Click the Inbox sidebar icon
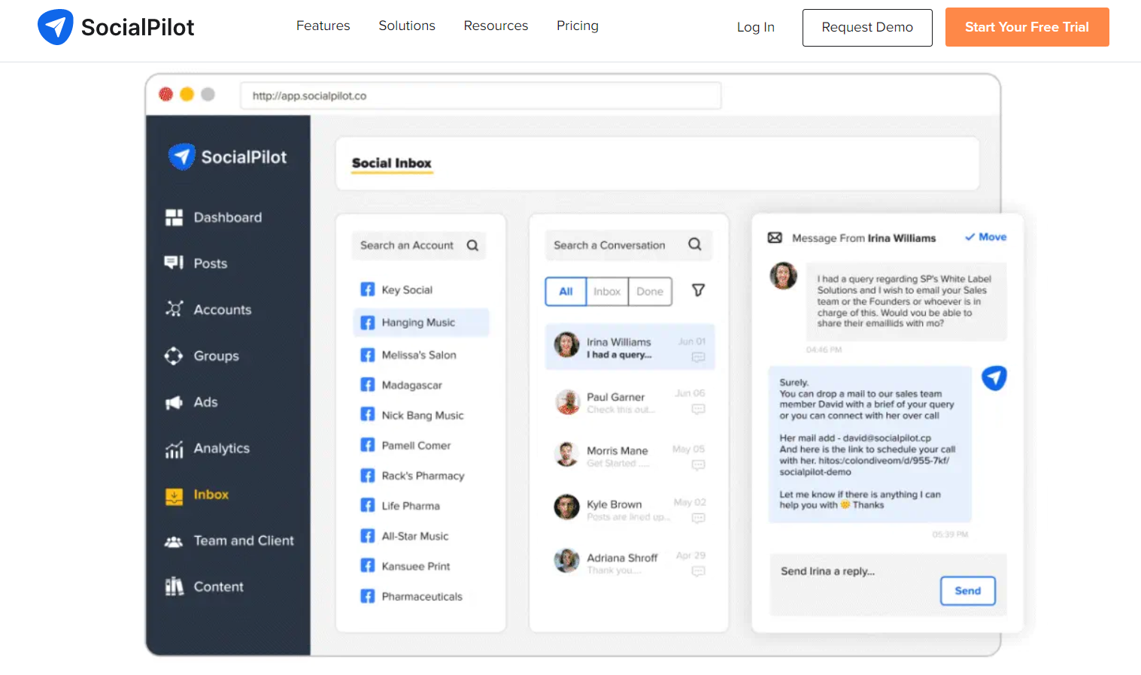Viewport: 1141px width, 675px height. [x=174, y=496]
